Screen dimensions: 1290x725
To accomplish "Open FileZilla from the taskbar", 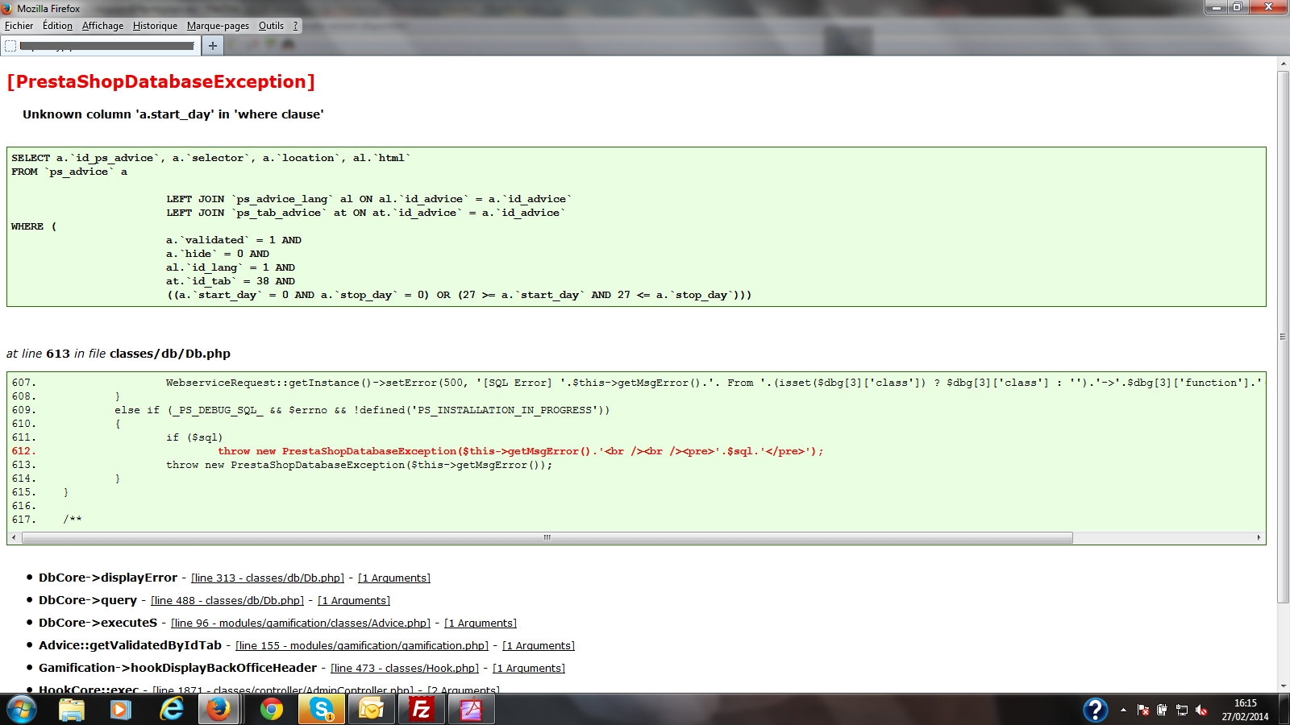I will pyautogui.click(x=422, y=710).
